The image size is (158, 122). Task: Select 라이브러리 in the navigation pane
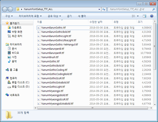point(14,44)
